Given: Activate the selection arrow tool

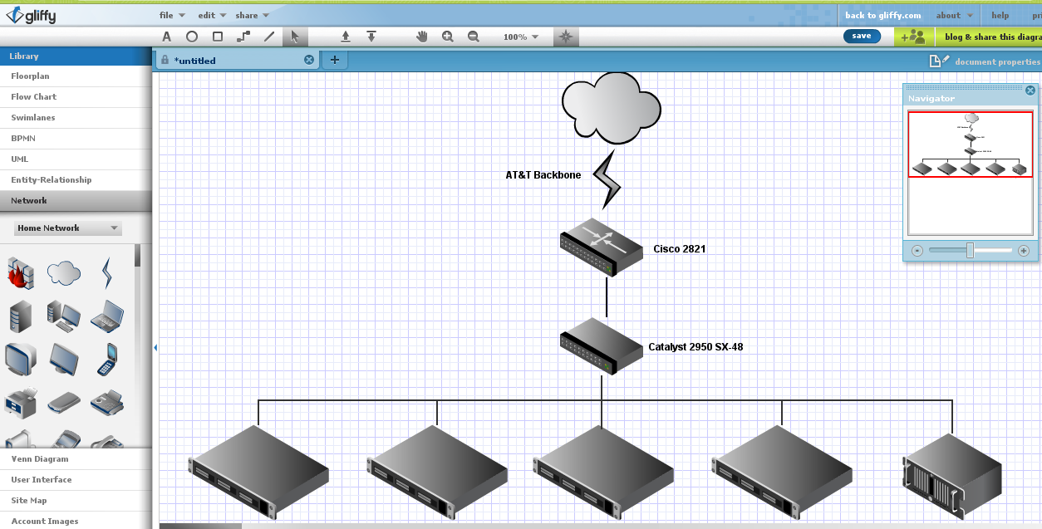Looking at the screenshot, I should tap(295, 37).
